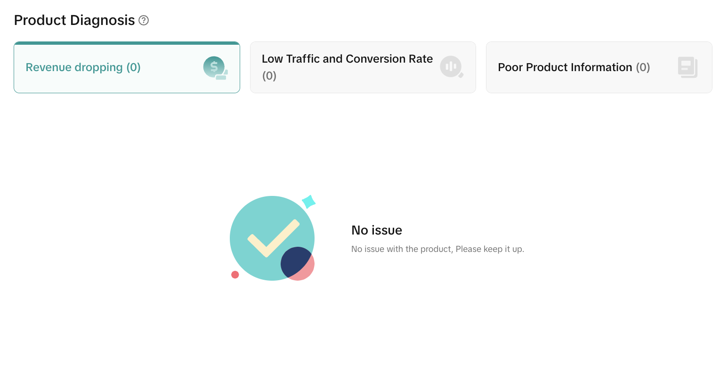The height and width of the screenshot is (389, 728).
Task: Click the 'Low Traffic and Conversion Rate' label text
Action: [x=347, y=59]
